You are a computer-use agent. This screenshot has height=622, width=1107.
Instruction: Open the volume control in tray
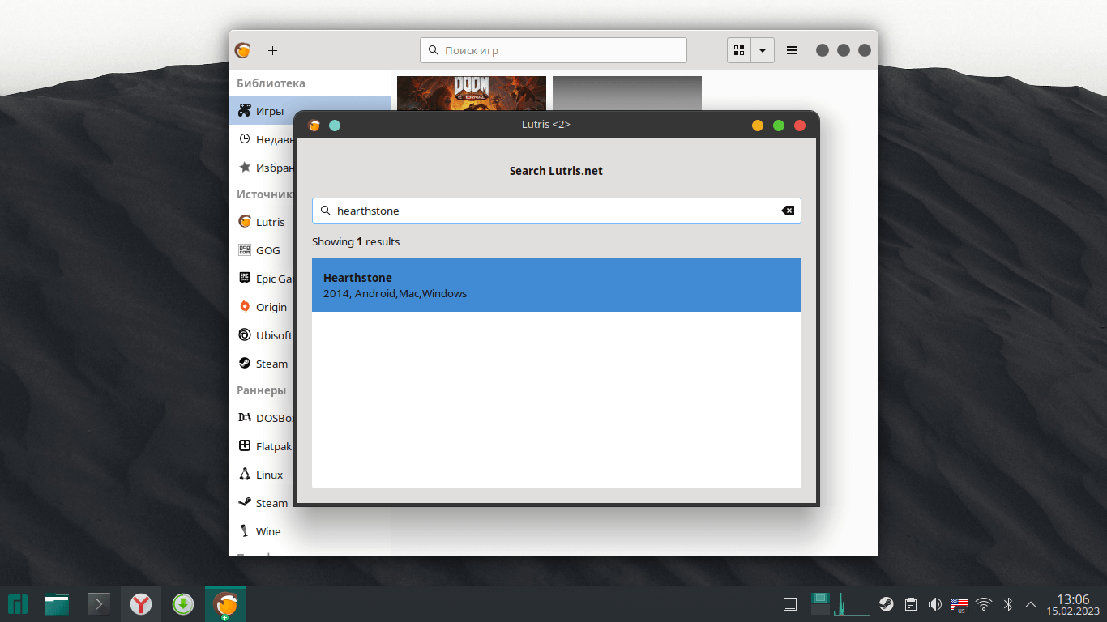(x=934, y=604)
